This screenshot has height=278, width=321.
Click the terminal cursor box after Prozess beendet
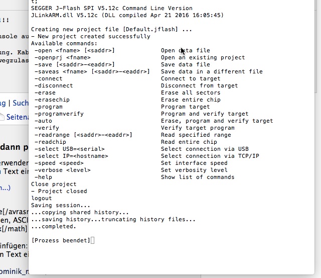[x=92, y=240]
